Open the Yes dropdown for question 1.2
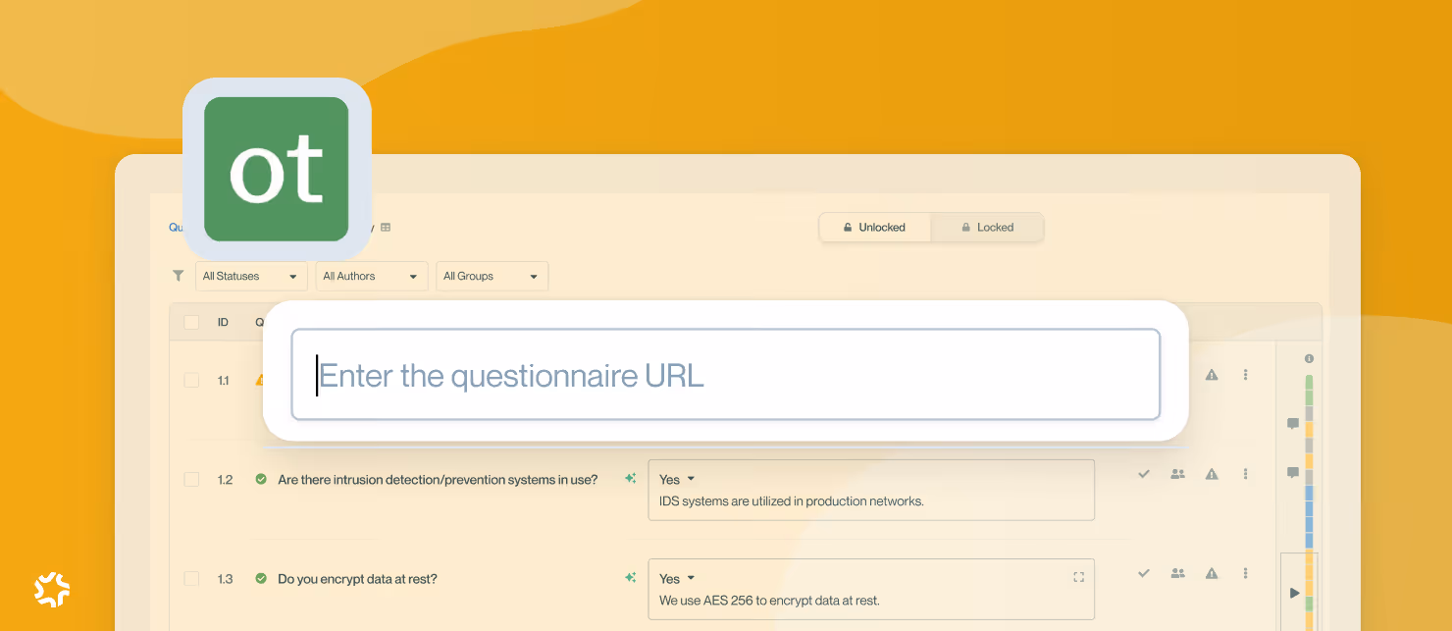The height and width of the screenshot is (631, 1452). [677, 479]
